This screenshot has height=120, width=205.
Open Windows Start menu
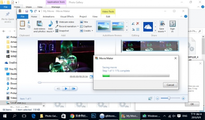[x=5, y=116]
